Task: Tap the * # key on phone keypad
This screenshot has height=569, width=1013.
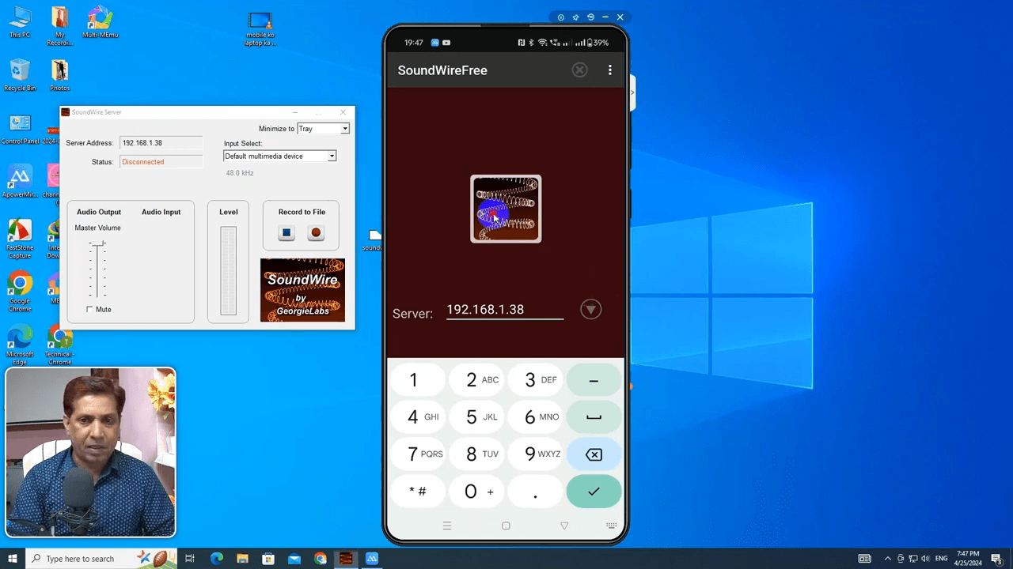Action: click(418, 492)
